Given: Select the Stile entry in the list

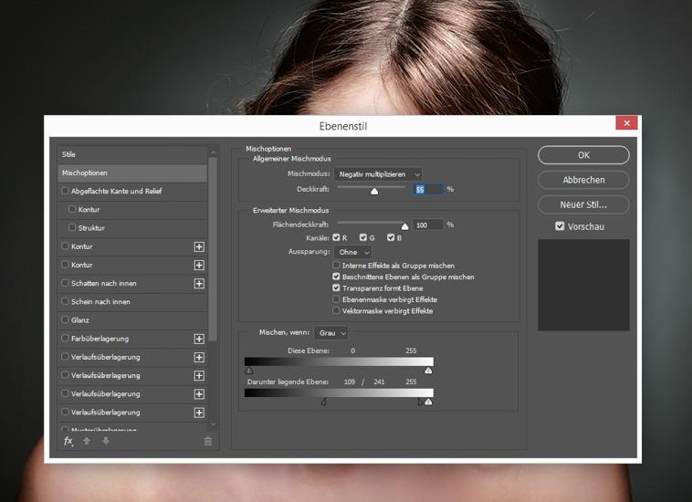Looking at the screenshot, I should tap(132, 154).
